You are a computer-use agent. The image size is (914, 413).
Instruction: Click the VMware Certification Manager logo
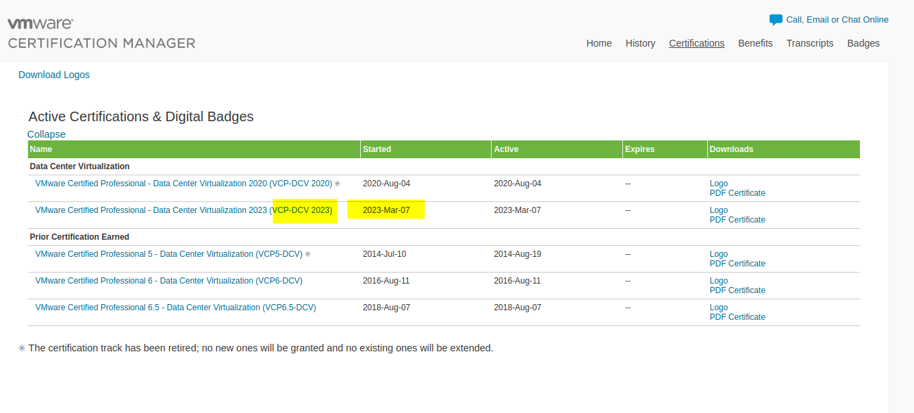pyautogui.click(x=101, y=34)
